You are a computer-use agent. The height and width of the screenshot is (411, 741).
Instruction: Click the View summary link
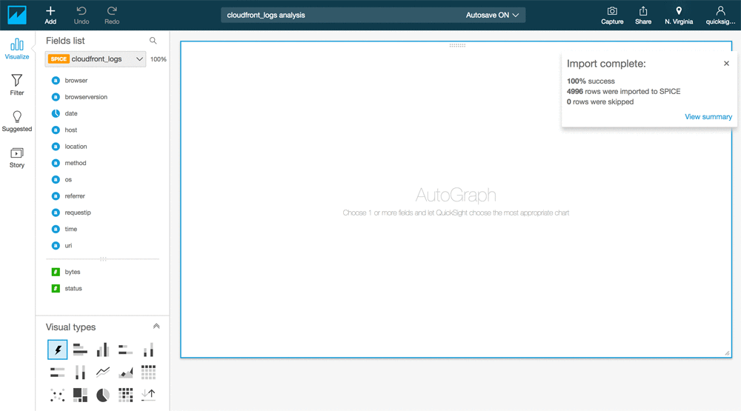coord(708,117)
